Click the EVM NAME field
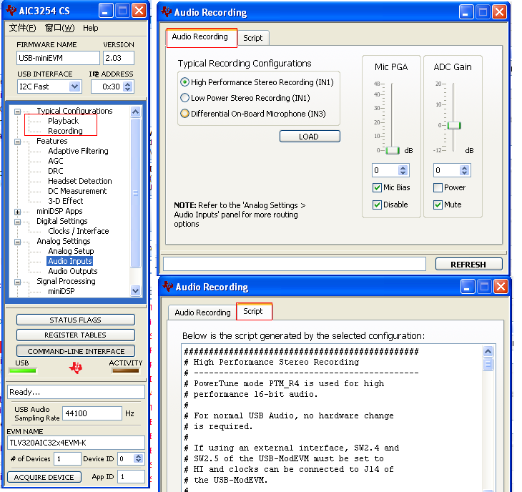 click(76, 443)
